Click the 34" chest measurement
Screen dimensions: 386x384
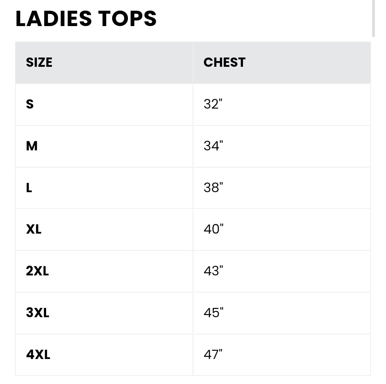[x=213, y=146]
